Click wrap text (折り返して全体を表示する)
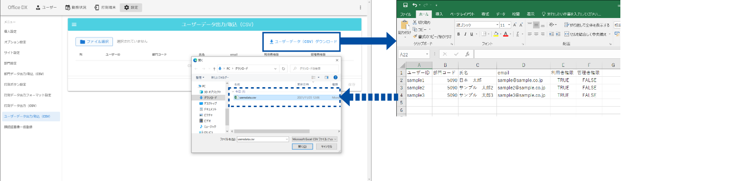This screenshot has width=749, height=181. pyautogui.click(x=587, y=25)
